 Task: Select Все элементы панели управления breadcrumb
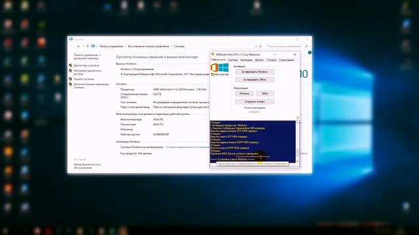[x=149, y=46]
